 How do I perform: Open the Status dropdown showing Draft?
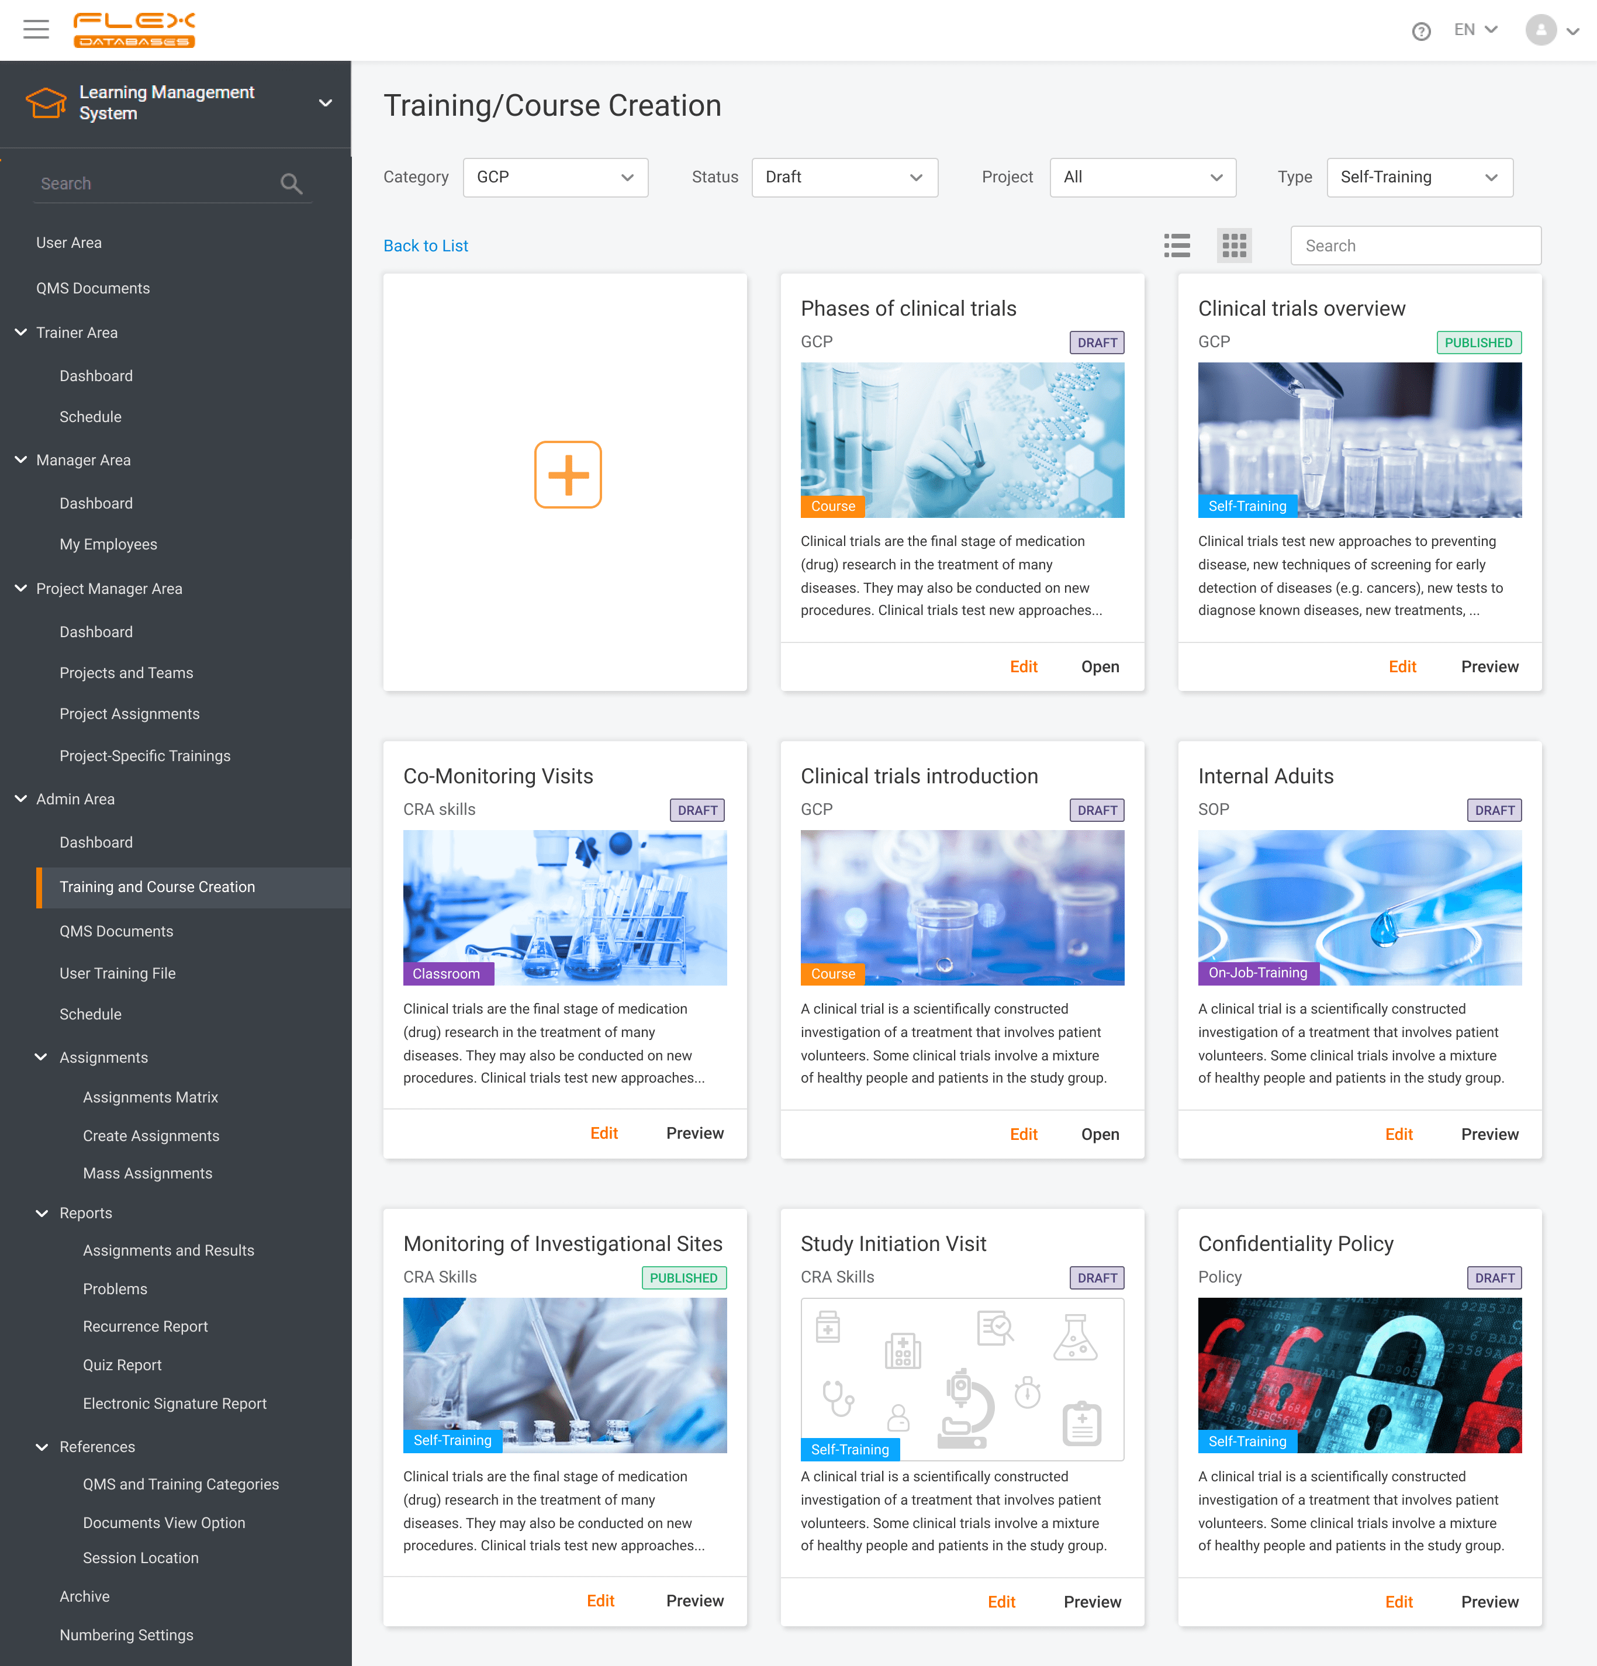click(x=844, y=178)
